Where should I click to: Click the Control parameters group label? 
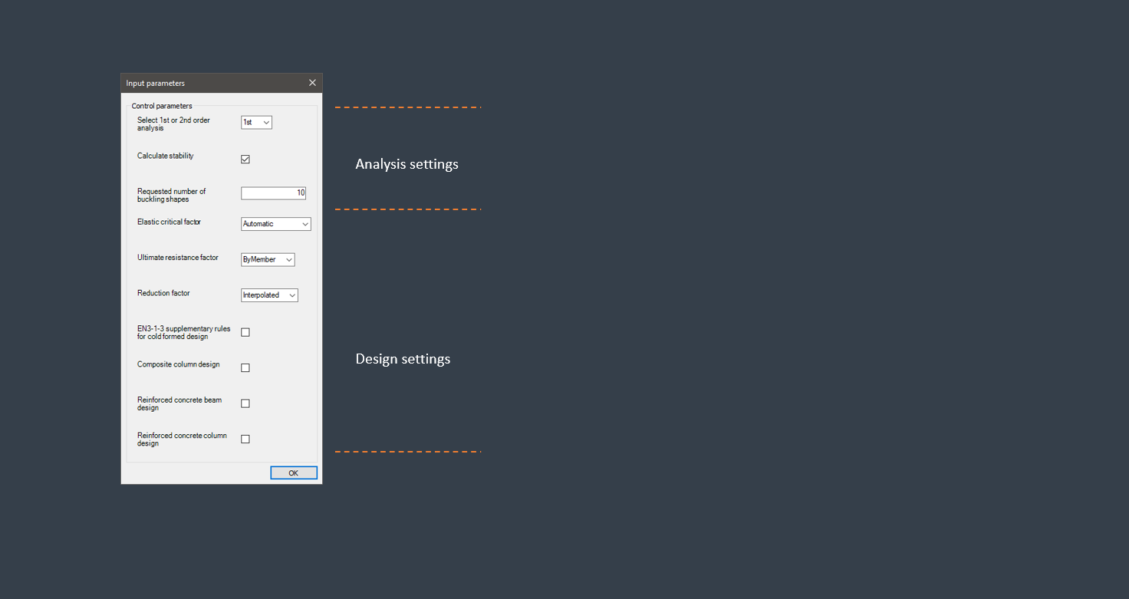pyautogui.click(x=162, y=106)
